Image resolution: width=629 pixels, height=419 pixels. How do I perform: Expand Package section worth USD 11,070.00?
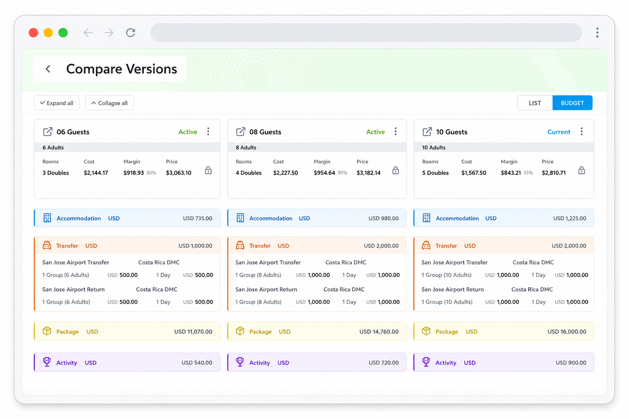coord(127,331)
